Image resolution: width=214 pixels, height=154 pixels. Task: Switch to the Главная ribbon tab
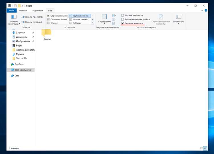[23, 11]
